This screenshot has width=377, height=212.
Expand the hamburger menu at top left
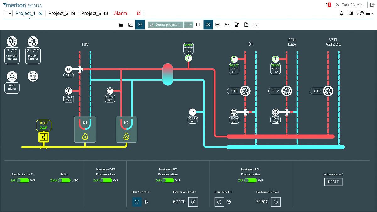point(6,13)
